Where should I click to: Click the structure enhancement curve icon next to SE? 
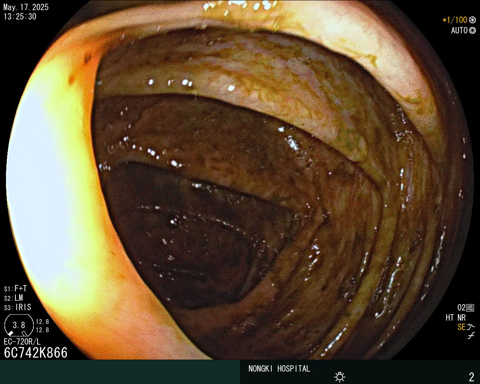(471, 327)
